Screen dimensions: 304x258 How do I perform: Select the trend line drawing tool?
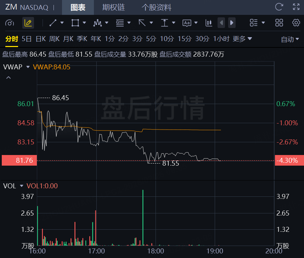tap(53, 23)
